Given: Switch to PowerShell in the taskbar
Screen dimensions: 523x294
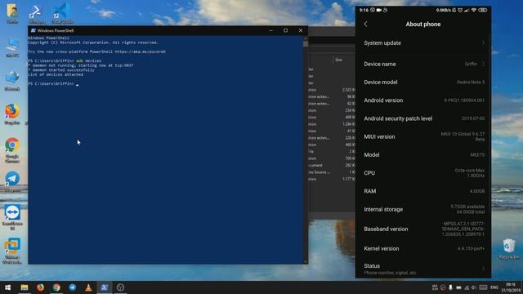Looking at the screenshot, I should click(105, 287).
